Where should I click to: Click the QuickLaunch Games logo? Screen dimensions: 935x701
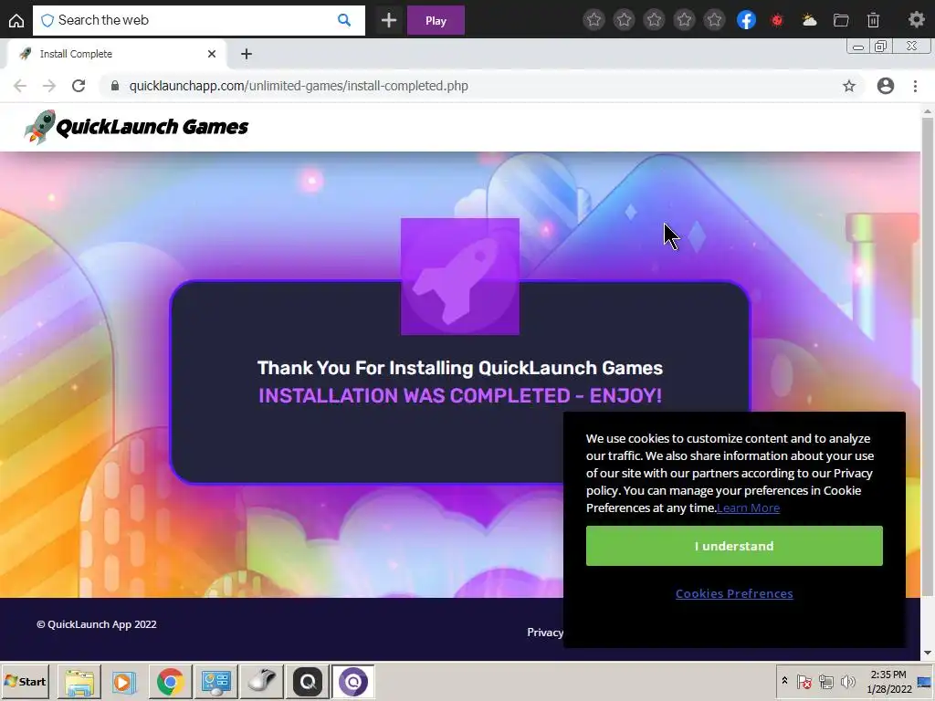click(136, 126)
